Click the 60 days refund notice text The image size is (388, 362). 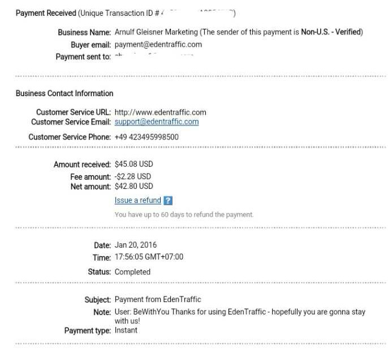pos(184,215)
